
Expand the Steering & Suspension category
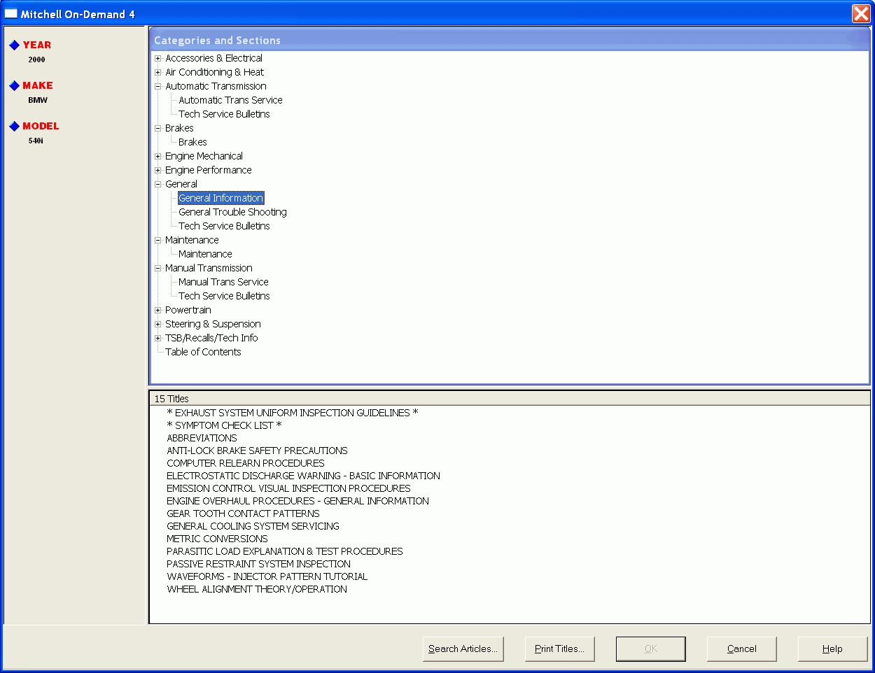click(158, 325)
